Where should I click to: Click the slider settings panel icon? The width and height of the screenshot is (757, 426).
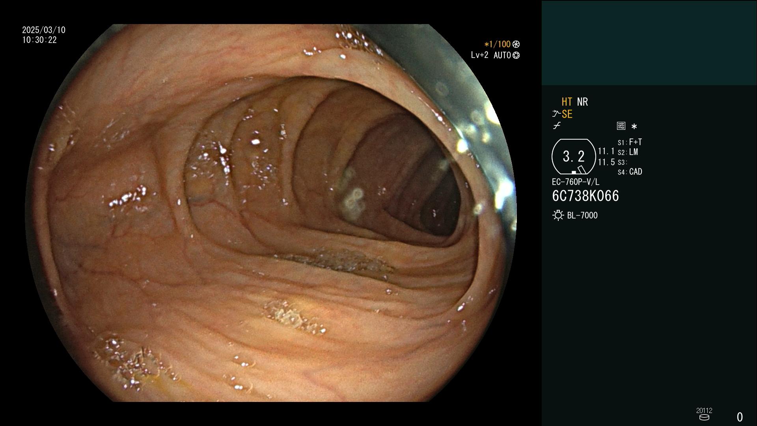(x=621, y=126)
